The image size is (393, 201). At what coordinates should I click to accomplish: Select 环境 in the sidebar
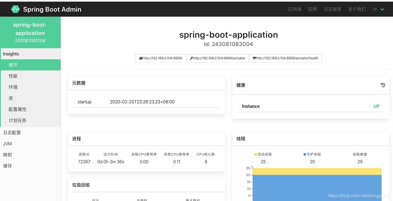click(13, 87)
